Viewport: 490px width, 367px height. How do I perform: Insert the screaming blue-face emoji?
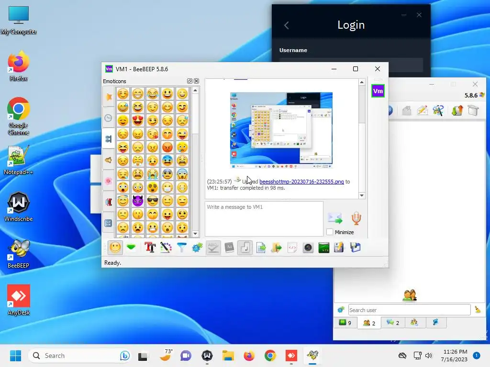point(182,174)
